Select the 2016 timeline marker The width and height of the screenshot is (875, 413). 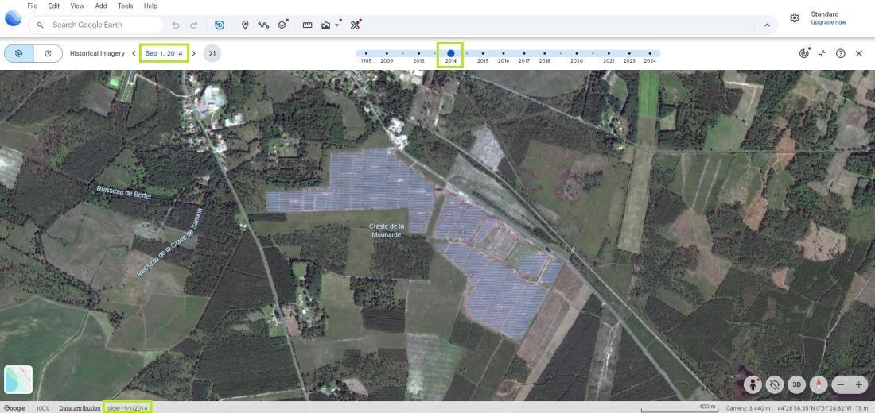coord(504,54)
